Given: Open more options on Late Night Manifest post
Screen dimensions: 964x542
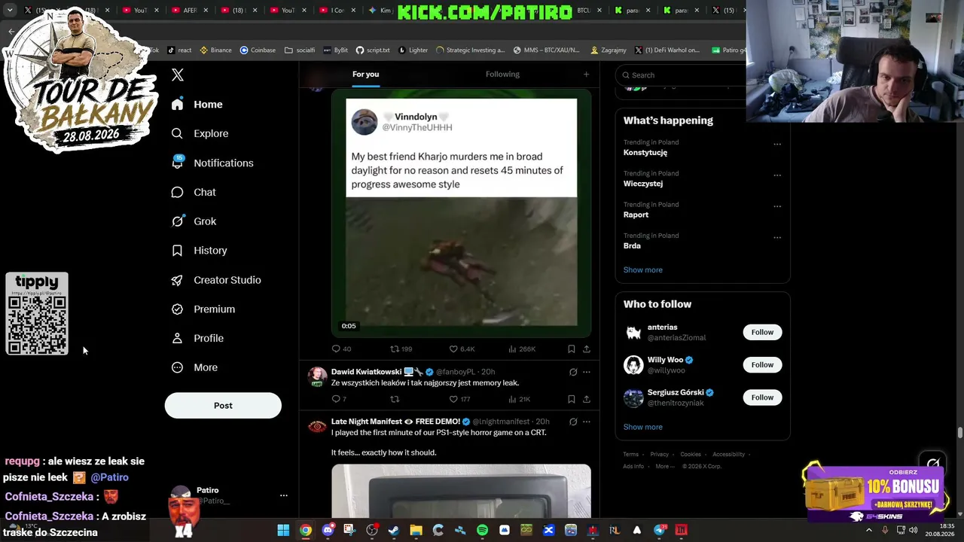Looking at the screenshot, I should tap(587, 422).
